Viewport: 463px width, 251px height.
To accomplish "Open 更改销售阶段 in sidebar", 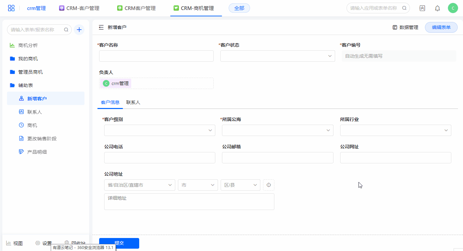I will pos(42,139).
